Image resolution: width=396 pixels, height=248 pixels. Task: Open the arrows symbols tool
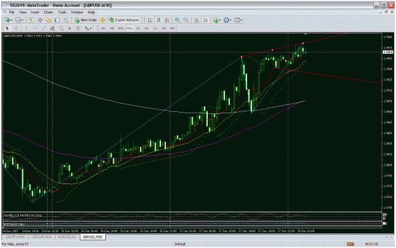tap(87, 28)
